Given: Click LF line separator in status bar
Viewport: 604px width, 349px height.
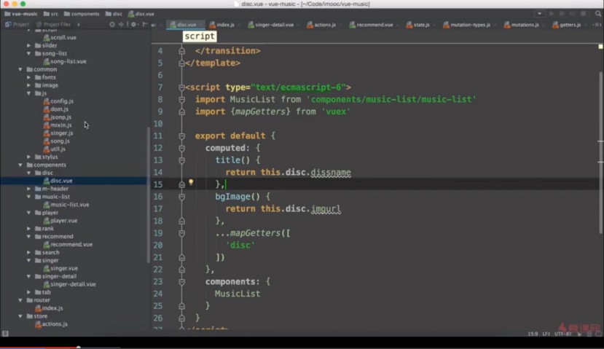Looking at the screenshot, I should (546, 334).
